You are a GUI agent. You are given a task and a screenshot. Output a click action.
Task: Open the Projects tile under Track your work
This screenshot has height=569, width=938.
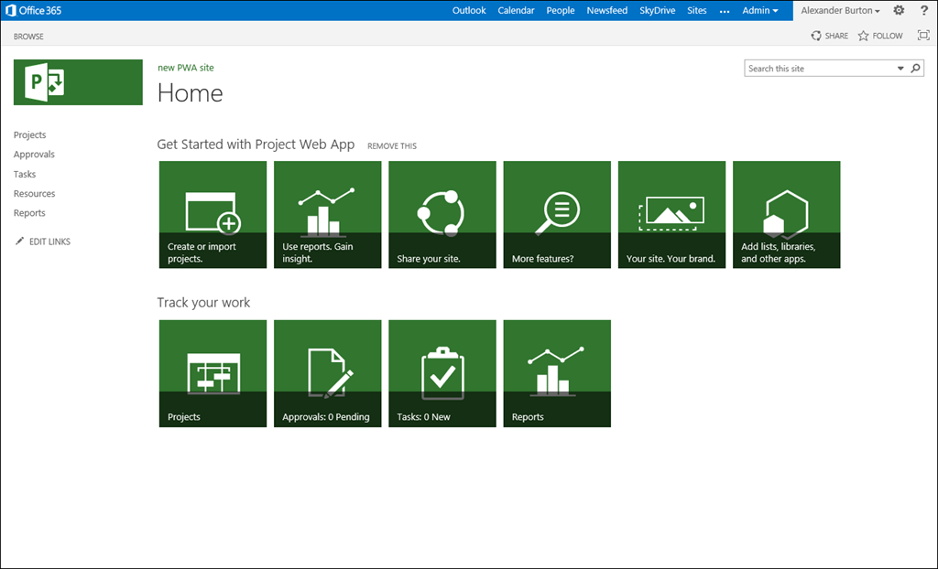(213, 373)
